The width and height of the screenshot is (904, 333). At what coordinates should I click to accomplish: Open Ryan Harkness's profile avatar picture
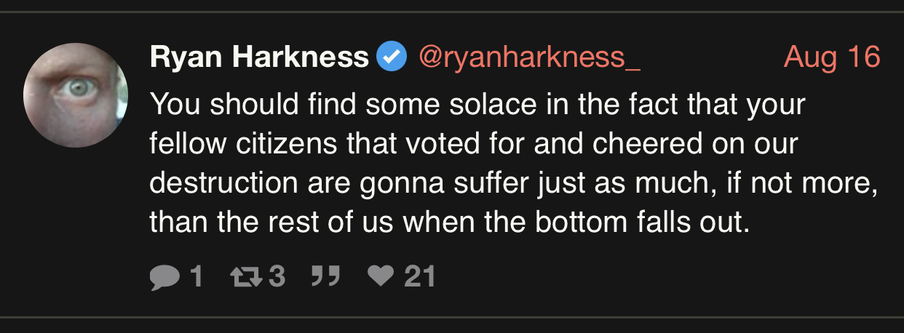pyautogui.click(x=76, y=95)
